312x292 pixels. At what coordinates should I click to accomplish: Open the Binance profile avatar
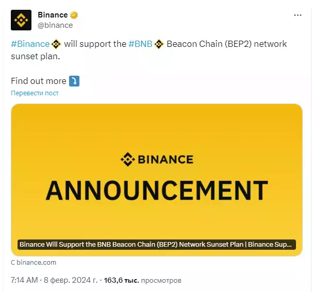tap(21, 20)
